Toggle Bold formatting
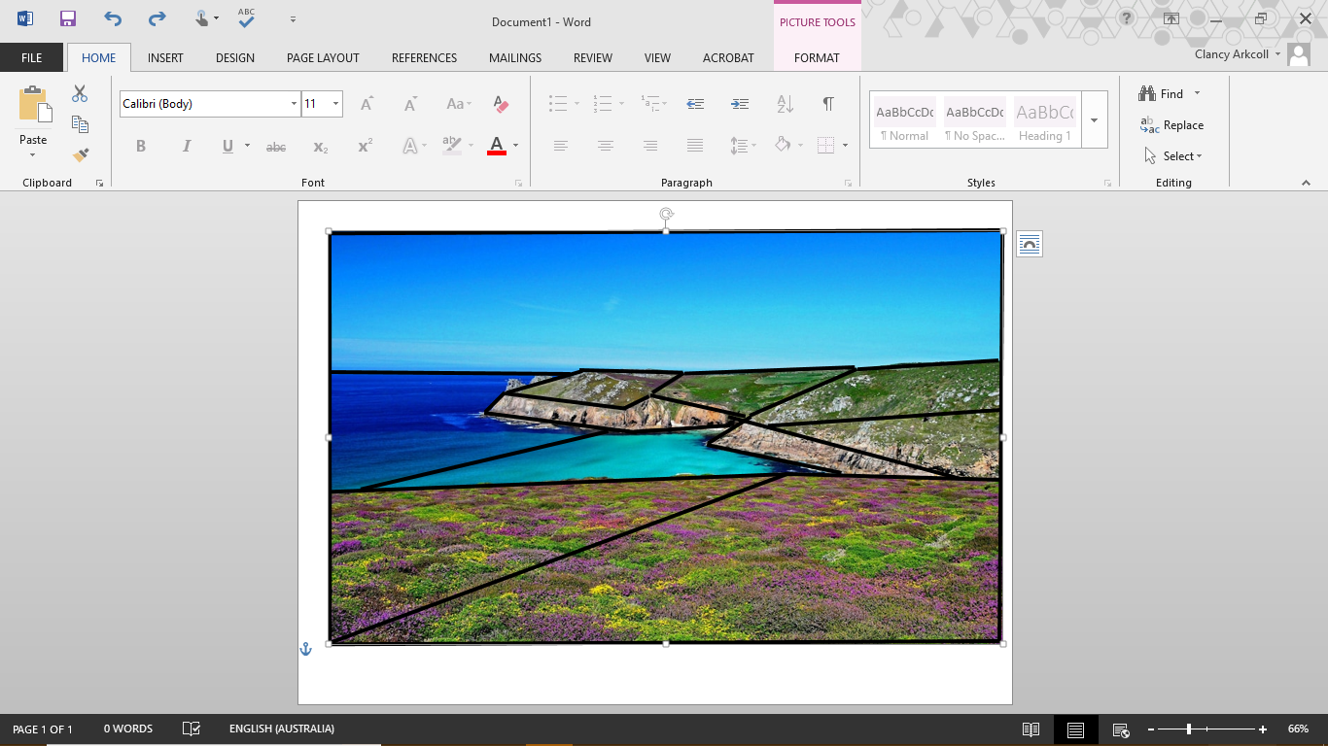 click(141, 146)
